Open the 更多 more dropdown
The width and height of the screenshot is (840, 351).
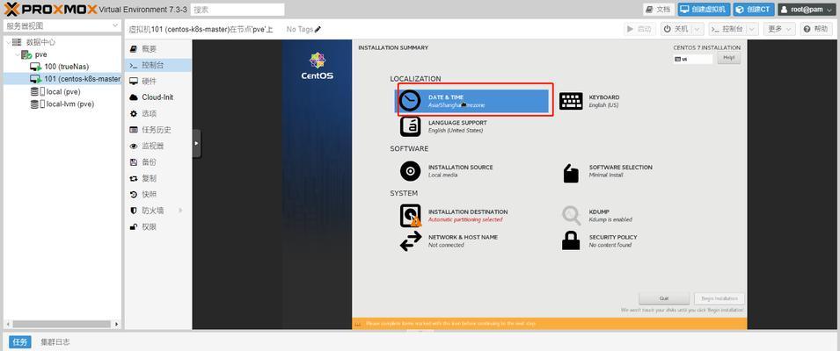click(779, 29)
